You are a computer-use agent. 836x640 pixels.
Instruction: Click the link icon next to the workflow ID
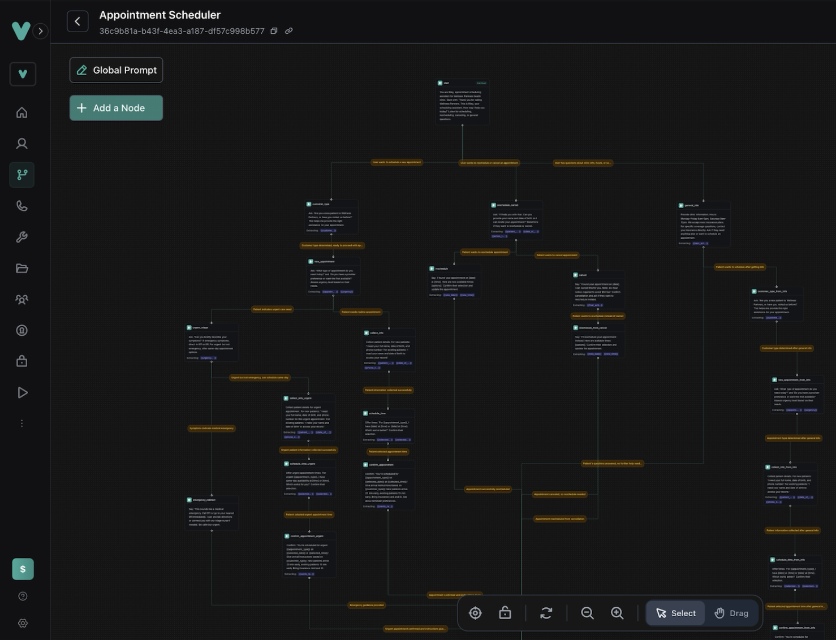(288, 31)
